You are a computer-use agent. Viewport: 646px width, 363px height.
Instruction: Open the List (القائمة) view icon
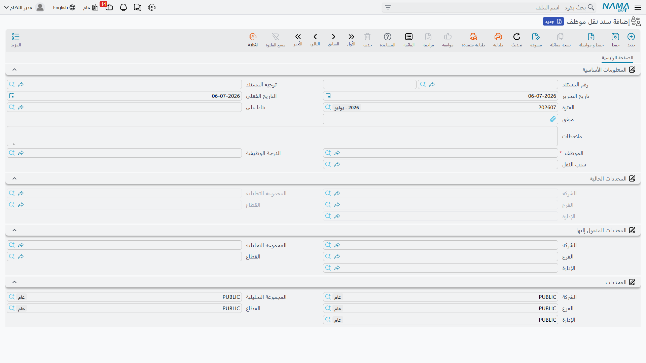coord(409,37)
